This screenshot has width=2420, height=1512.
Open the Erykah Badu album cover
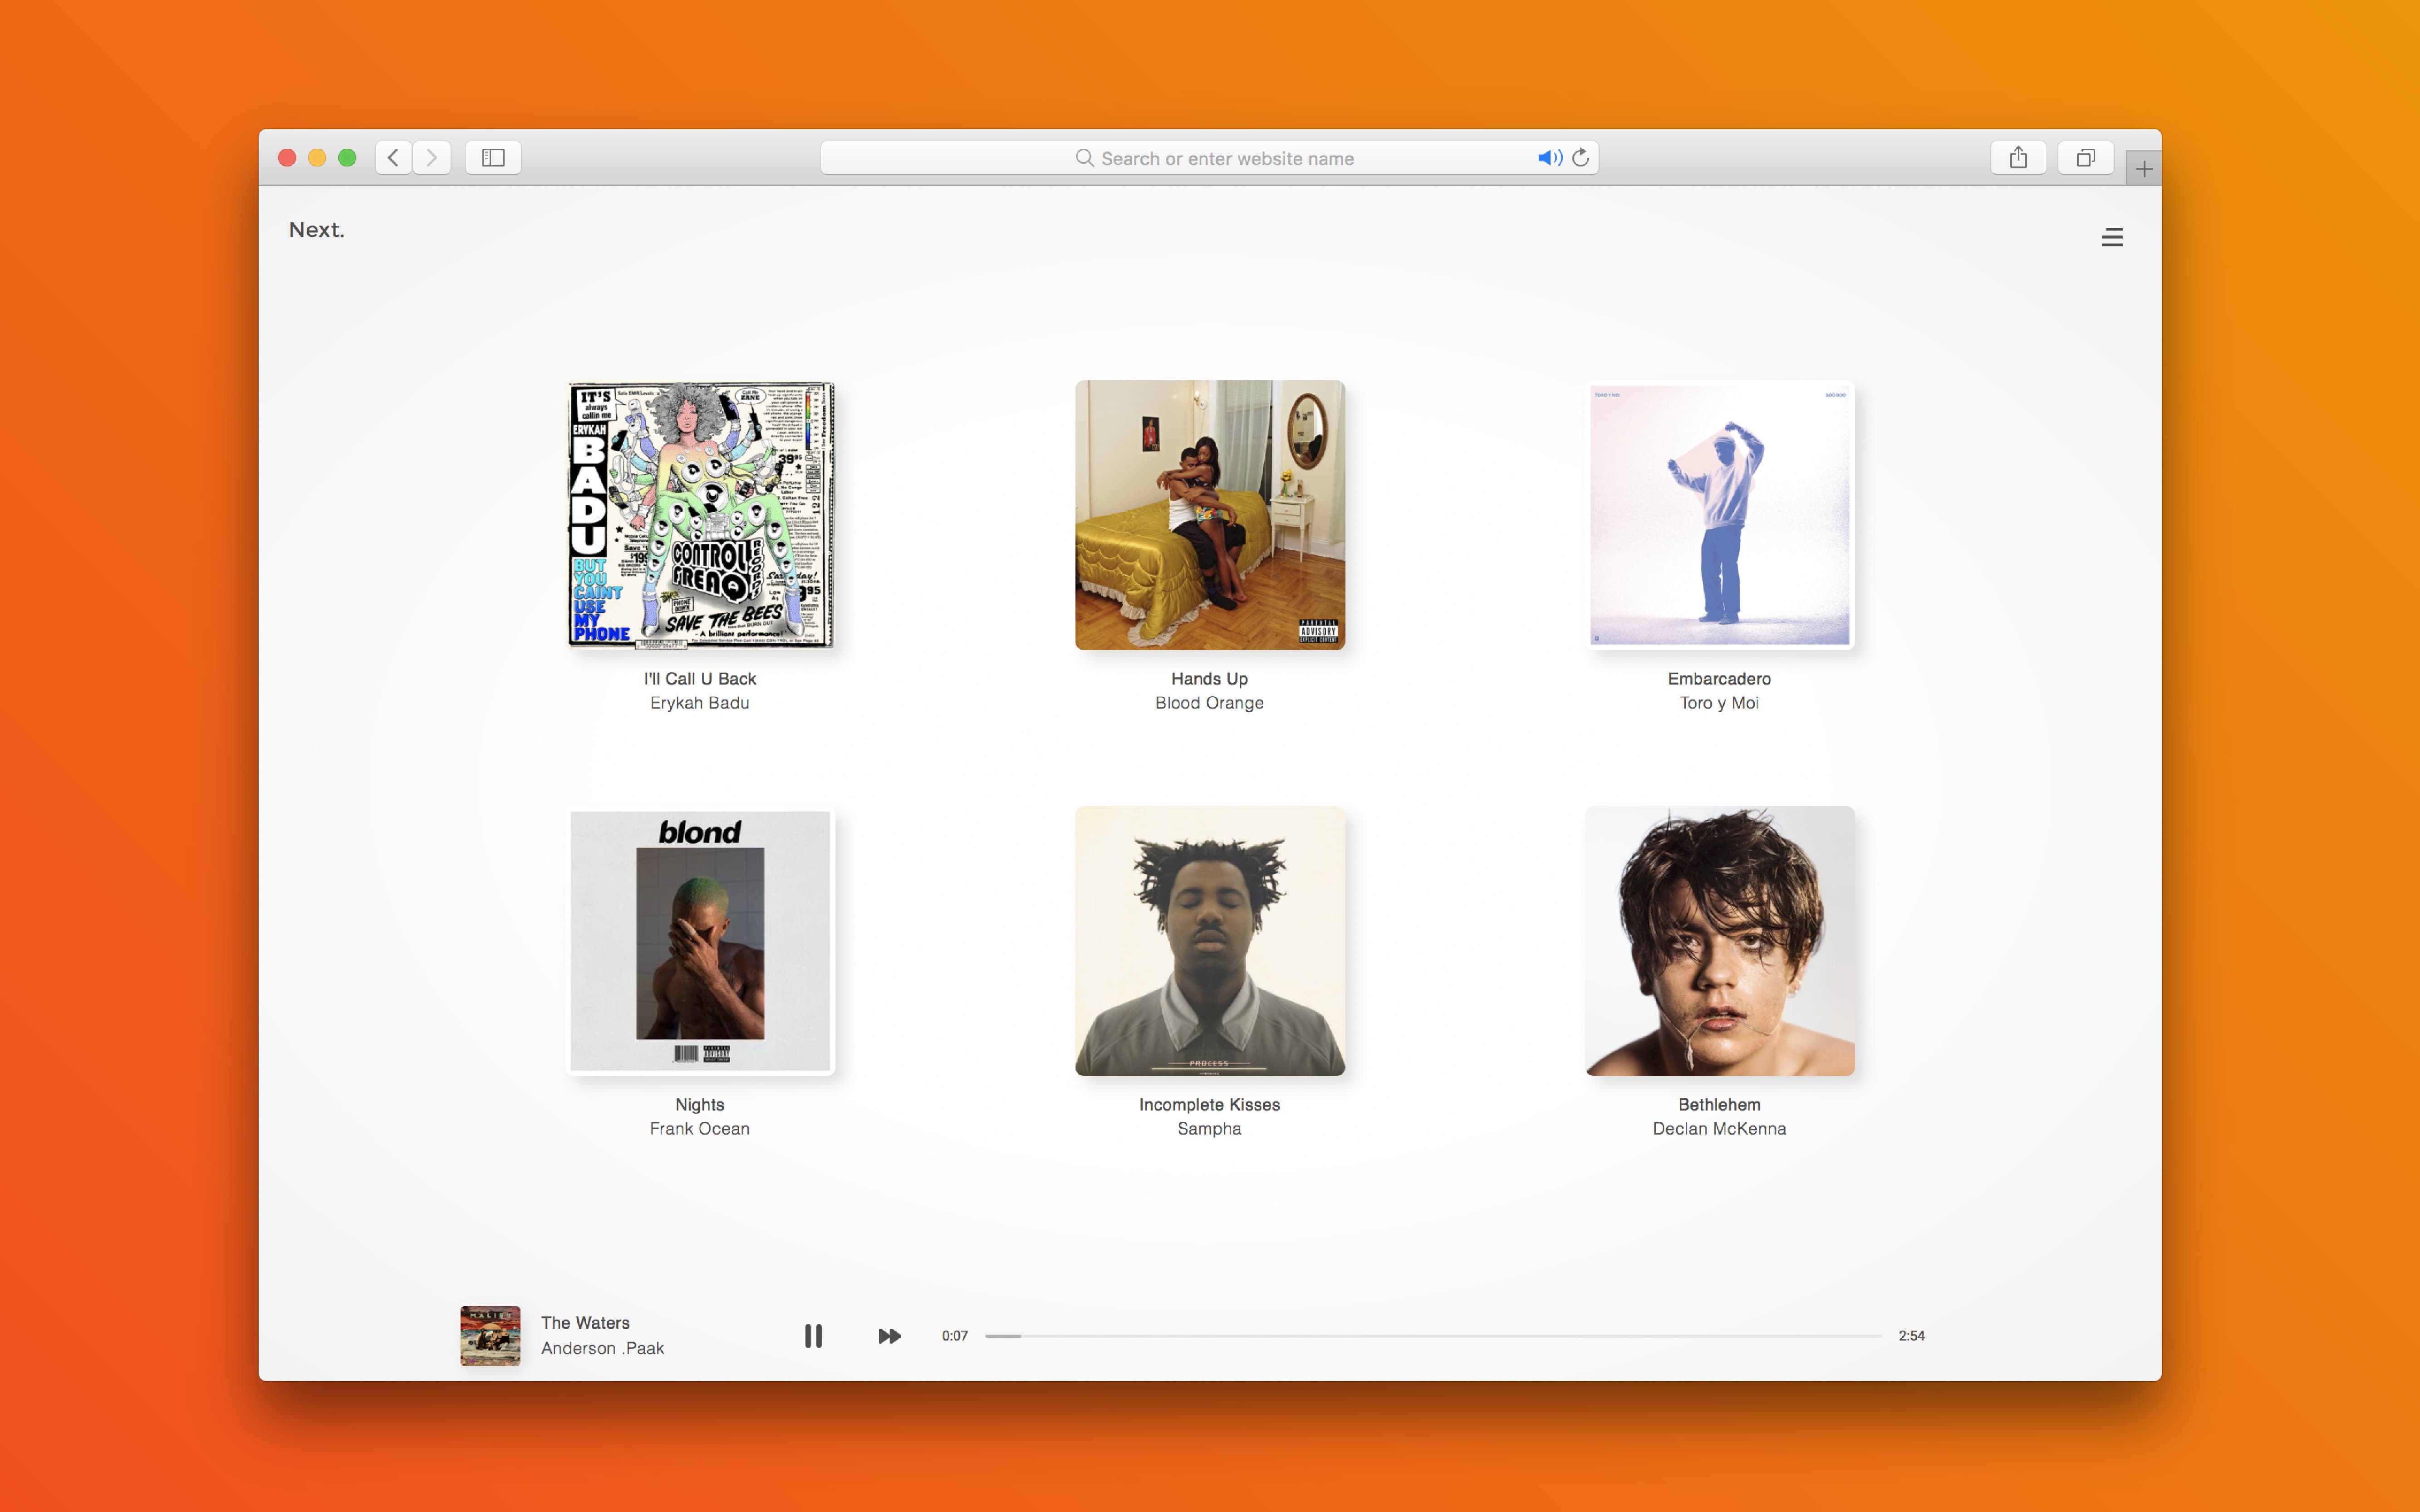tap(700, 515)
